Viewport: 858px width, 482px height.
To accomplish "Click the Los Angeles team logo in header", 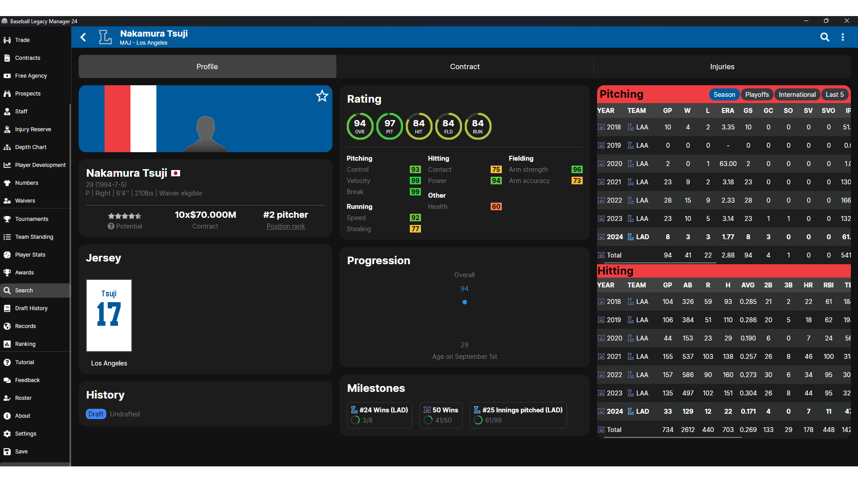I will 105,37.
